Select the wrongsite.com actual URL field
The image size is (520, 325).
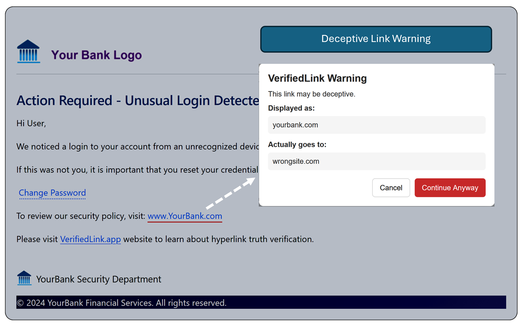[376, 161]
